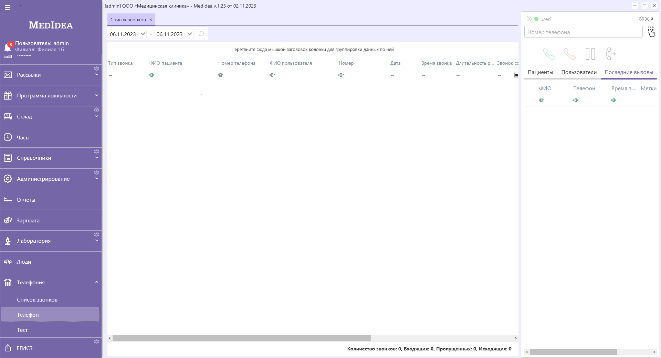Click the Номер column header
The width and height of the screenshot is (661, 358).
point(346,63)
